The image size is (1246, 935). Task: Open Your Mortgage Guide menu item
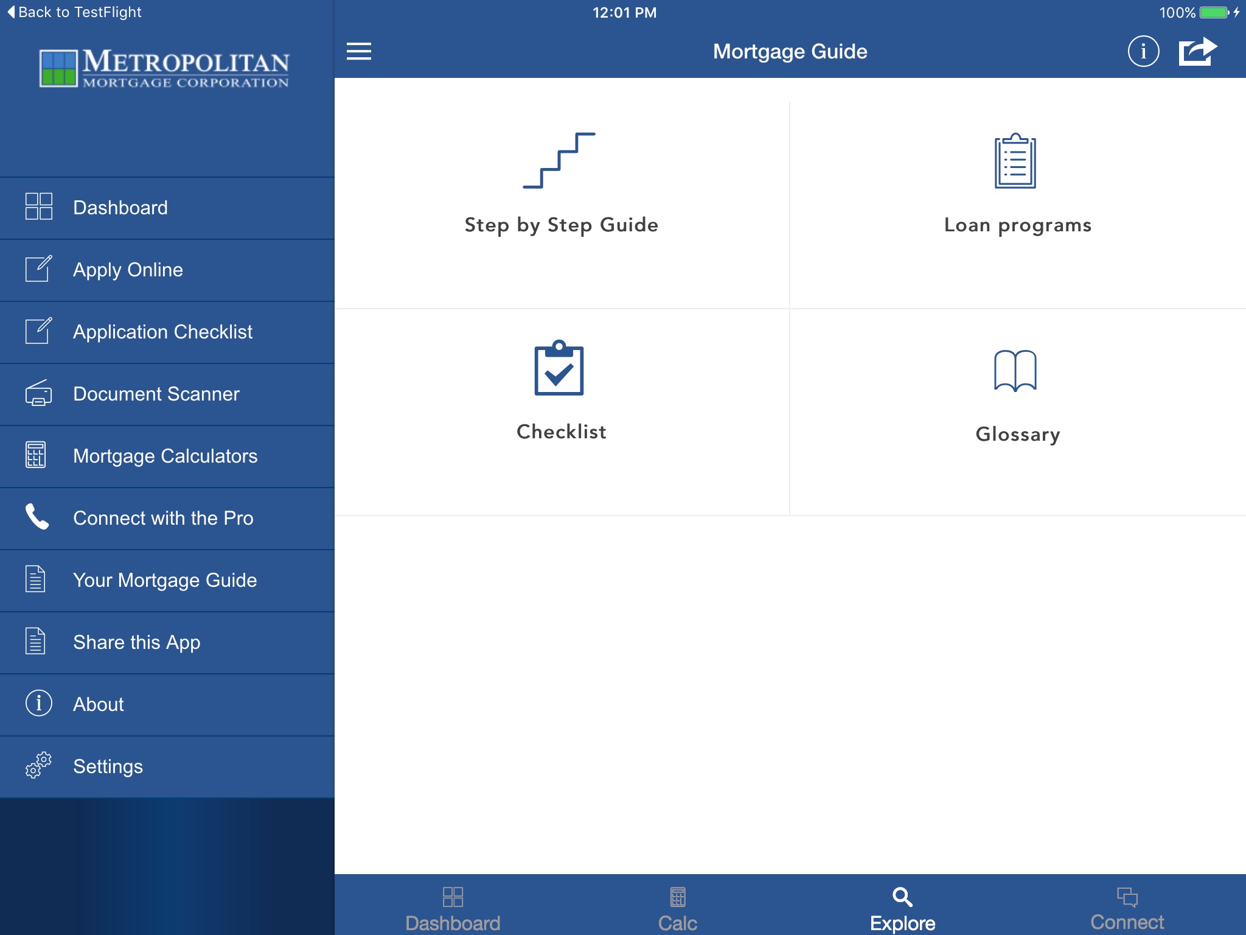pyautogui.click(x=165, y=580)
